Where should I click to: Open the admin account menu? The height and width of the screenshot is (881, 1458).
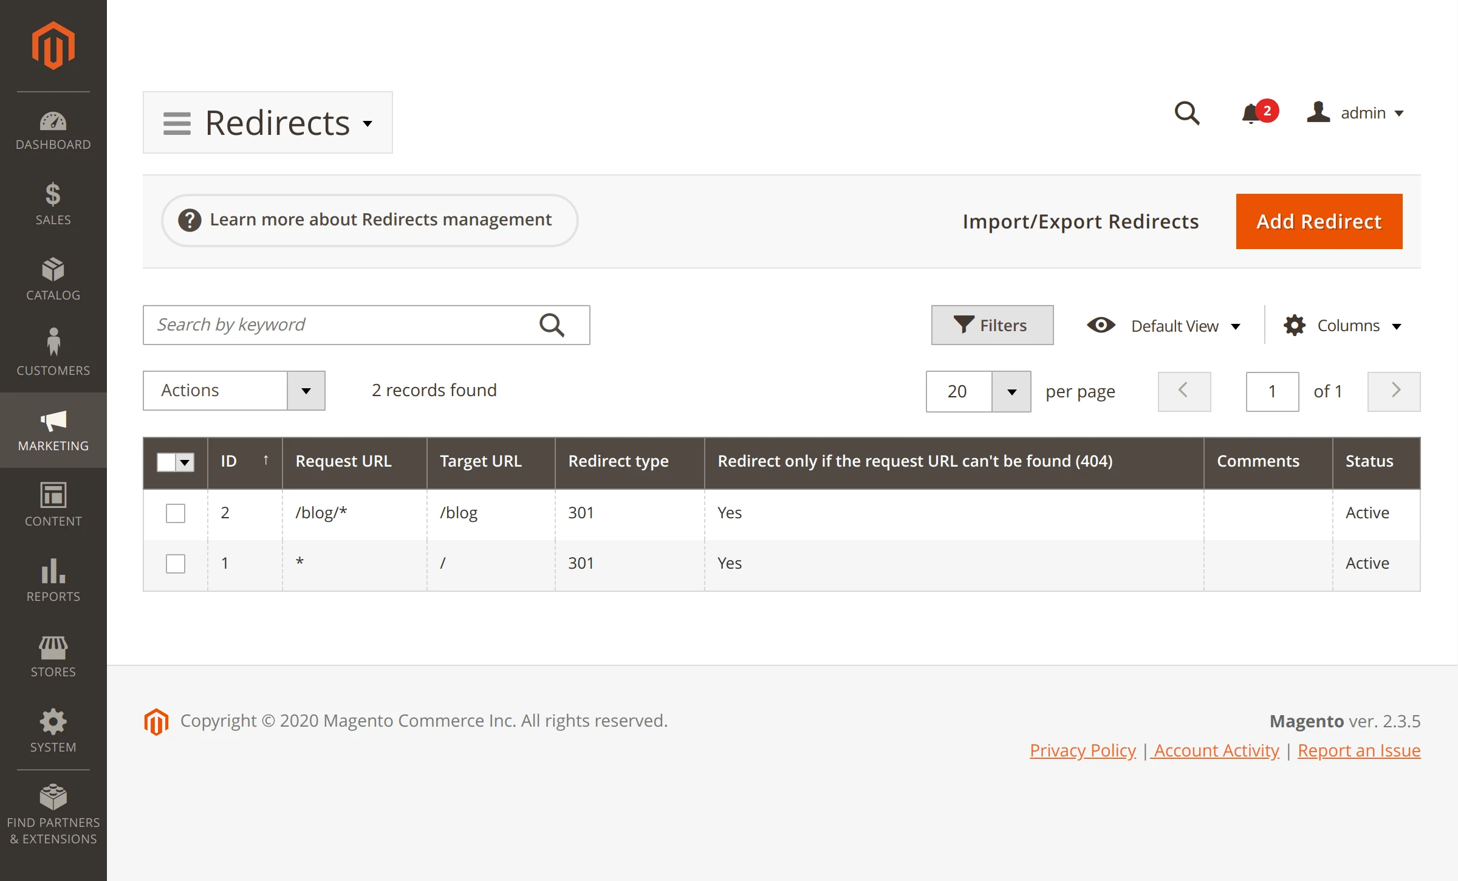pos(1356,114)
